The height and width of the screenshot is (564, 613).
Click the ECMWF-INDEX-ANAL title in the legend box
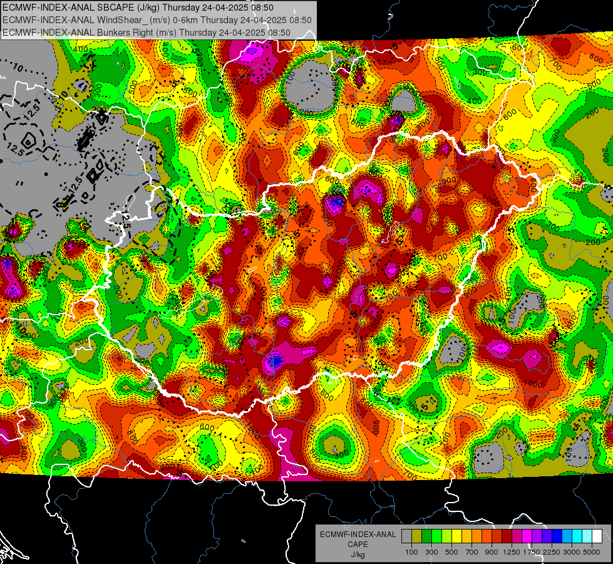pyautogui.click(x=358, y=535)
